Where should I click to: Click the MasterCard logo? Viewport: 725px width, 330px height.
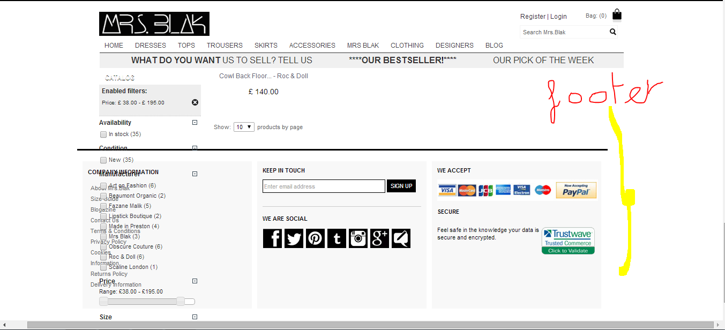[x=467, y=190]
